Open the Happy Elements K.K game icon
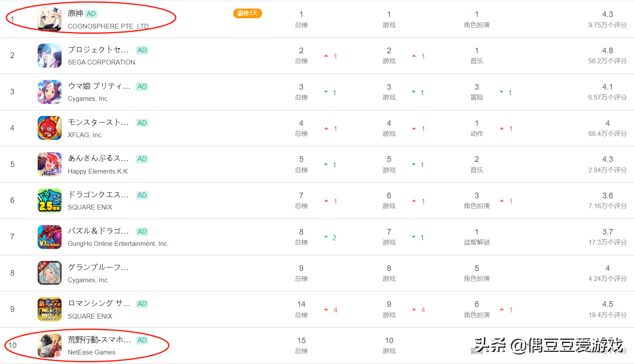Viewport: 634px width, 364px height. tap(49, 164)
